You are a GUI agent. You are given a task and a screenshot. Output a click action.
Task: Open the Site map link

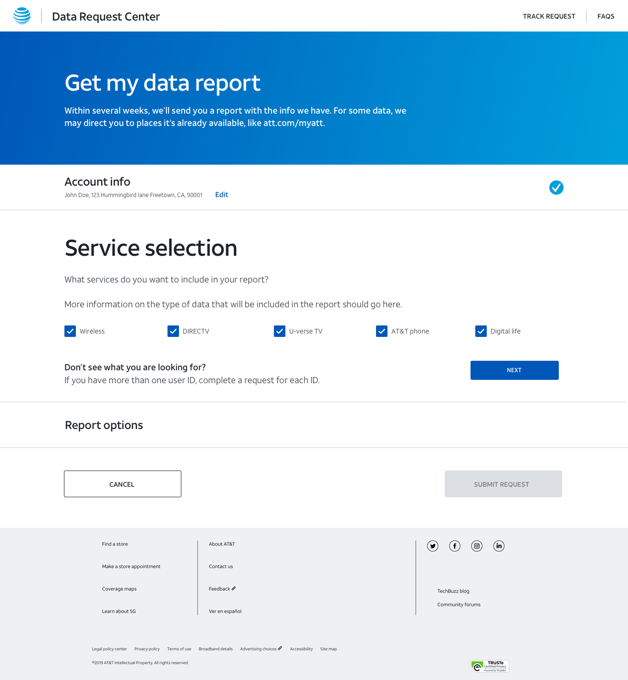coord(328,649)
